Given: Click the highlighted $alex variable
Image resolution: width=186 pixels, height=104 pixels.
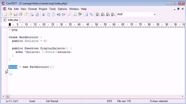Looking at the screenshot, I should pos(13,67).
